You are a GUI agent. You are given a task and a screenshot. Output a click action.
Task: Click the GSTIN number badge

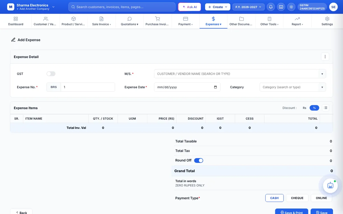312,7
